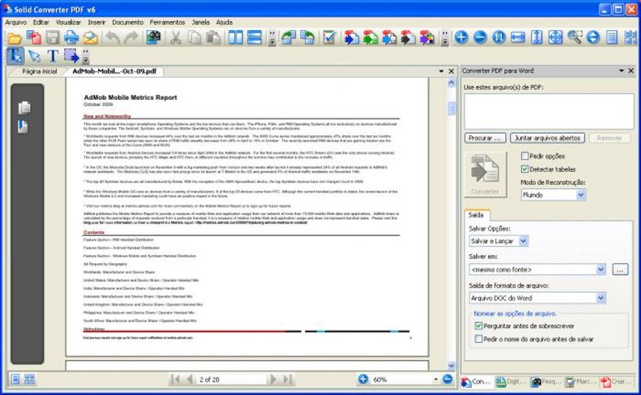Select the Saída tab
The height and width of the screenshot is (395, 641).
476,214
